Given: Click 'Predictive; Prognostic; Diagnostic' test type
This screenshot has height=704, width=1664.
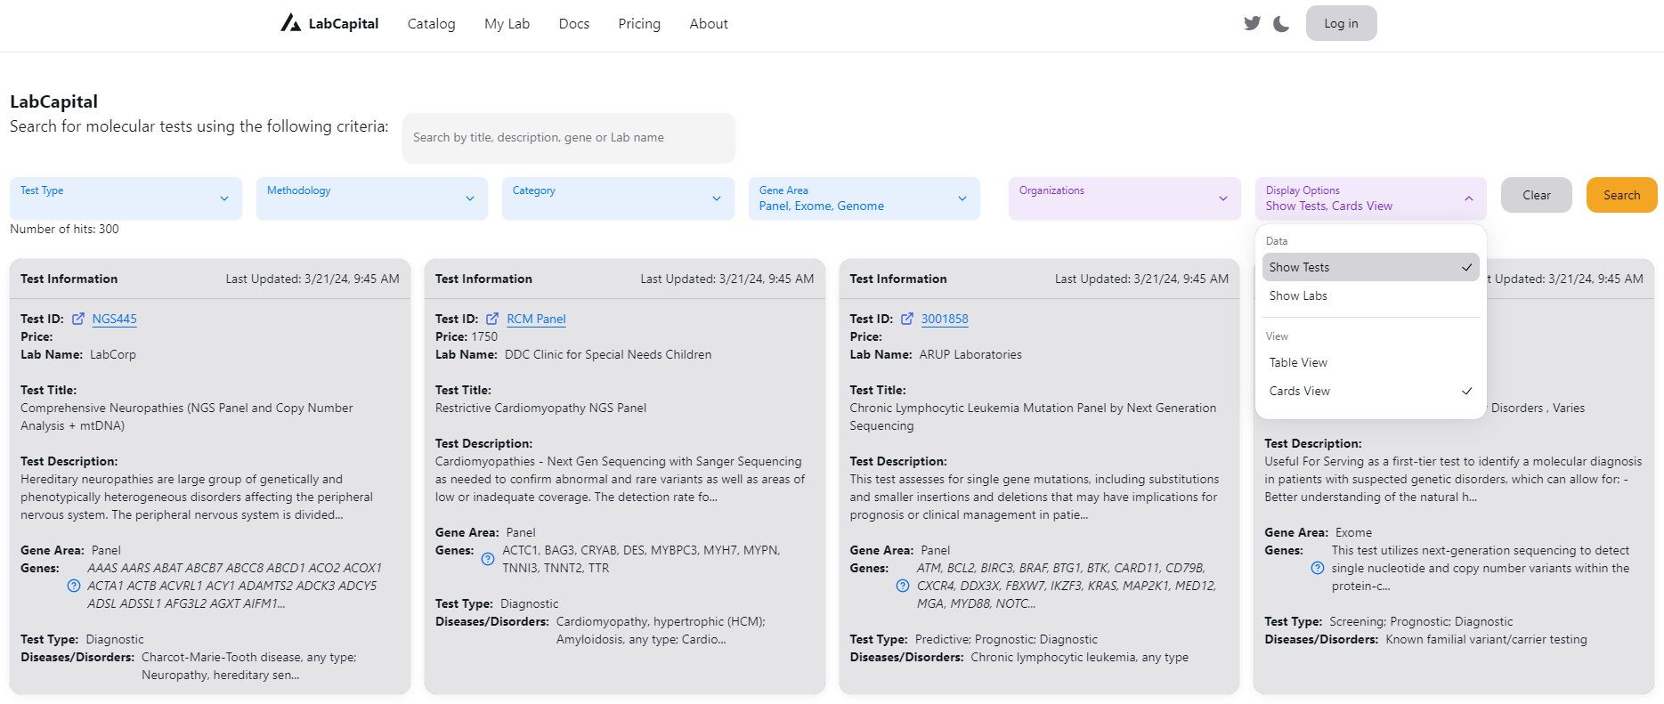Looking at the screenshot, I should pos(1006,639).
